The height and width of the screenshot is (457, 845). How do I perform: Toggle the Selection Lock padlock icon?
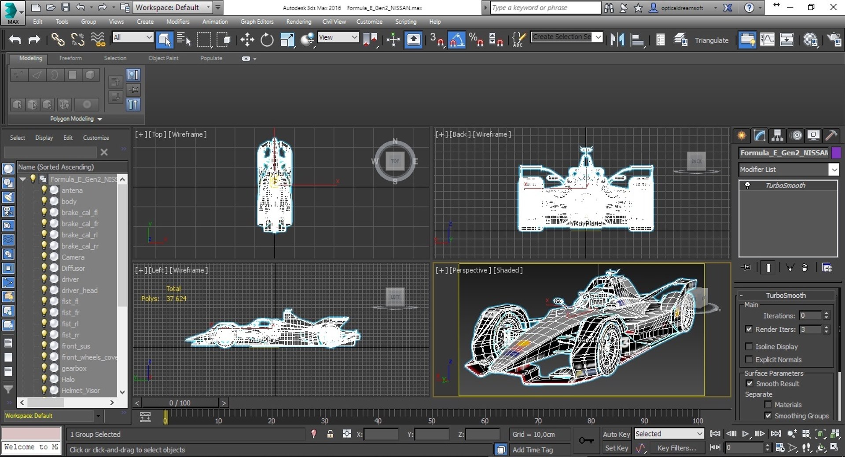pos(330,434)
